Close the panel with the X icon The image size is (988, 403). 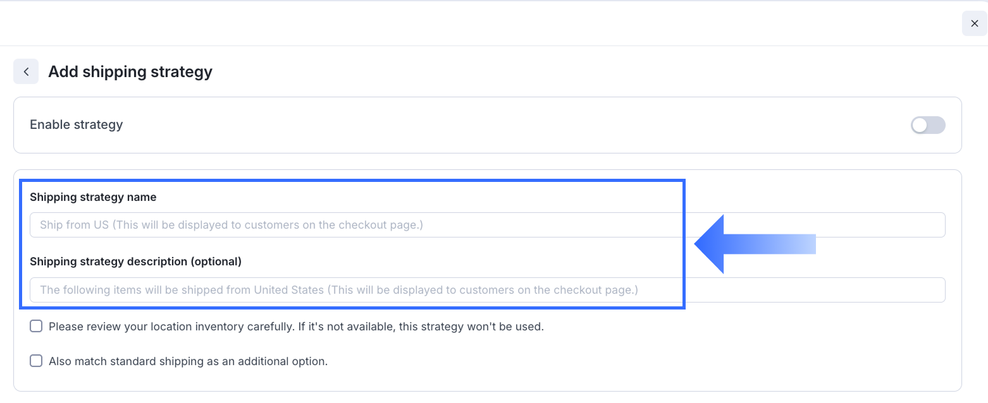coord(974,23)
